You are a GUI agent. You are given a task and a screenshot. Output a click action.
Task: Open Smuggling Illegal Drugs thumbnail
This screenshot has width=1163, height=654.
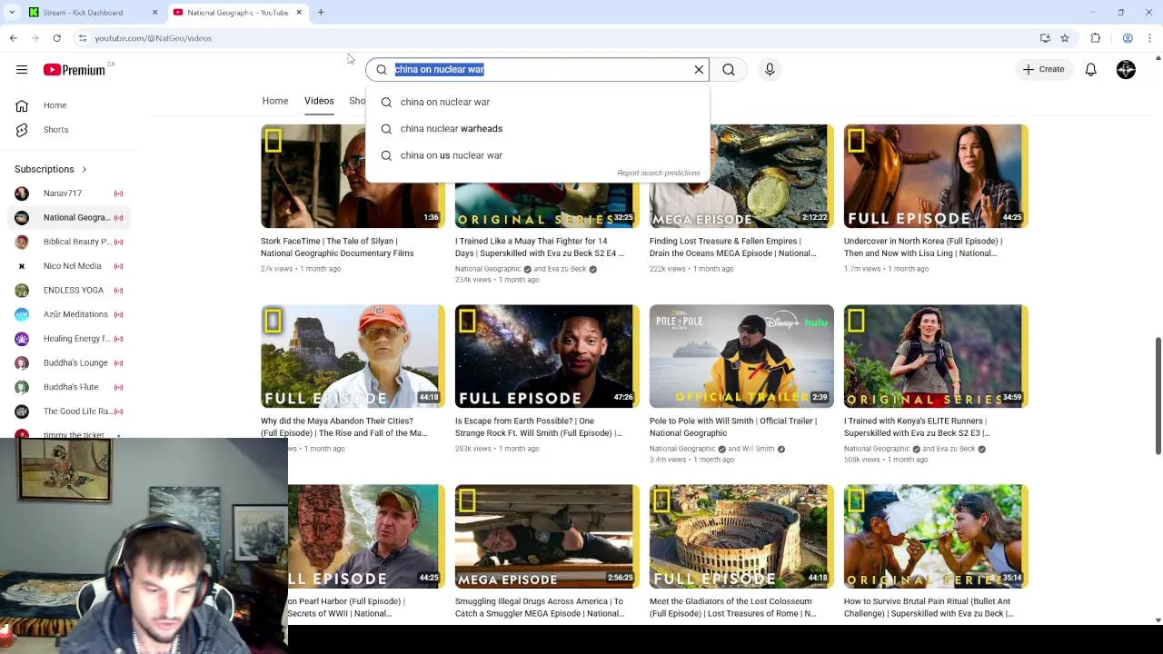coord(547,536)
